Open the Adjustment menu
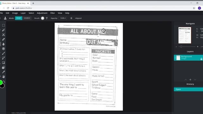This screenshot has height=114, width=203. click(x=42, y=13)
